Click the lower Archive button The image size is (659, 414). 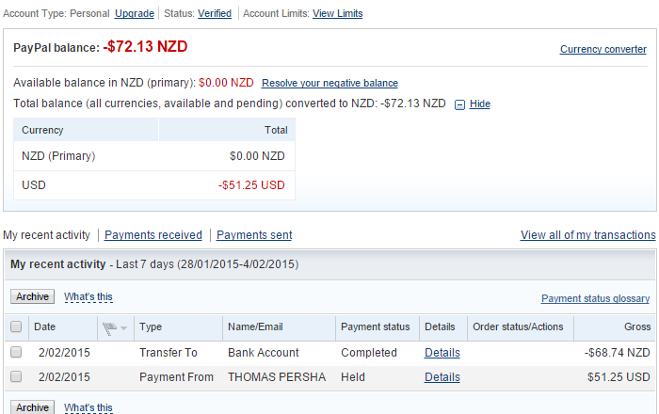click(x=32, y=406)
